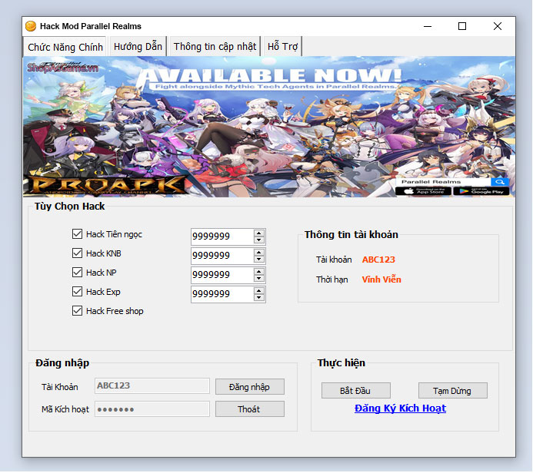Click the Thoát button

(x=250, y=409)
